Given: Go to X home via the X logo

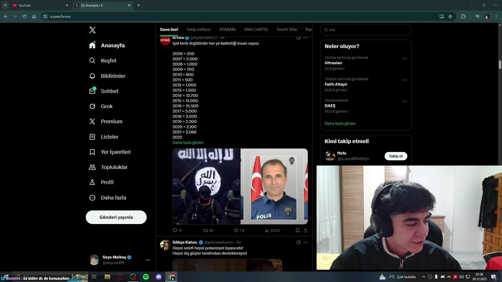Looking at the screenshot, I should click(x=92, y=30).
